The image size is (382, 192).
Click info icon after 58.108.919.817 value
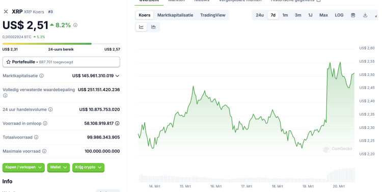pyautogui.click(x=117, y=123)
